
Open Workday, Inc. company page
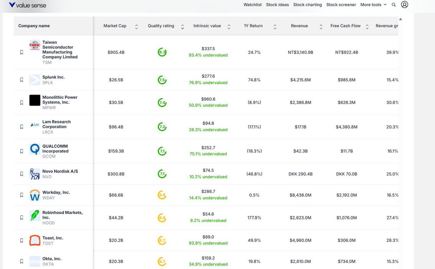[56, 192]
